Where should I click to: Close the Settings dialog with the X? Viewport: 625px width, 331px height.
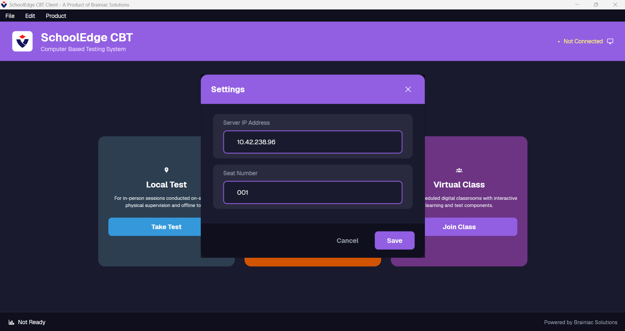[408, 89]
